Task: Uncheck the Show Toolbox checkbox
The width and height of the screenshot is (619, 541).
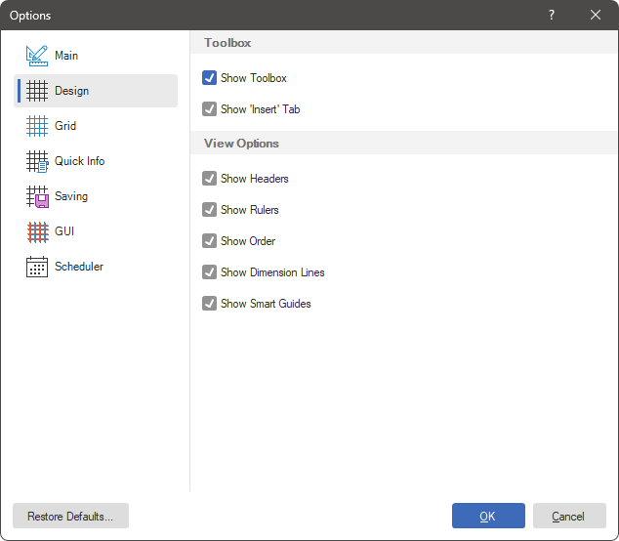Action: coord(209,78)
